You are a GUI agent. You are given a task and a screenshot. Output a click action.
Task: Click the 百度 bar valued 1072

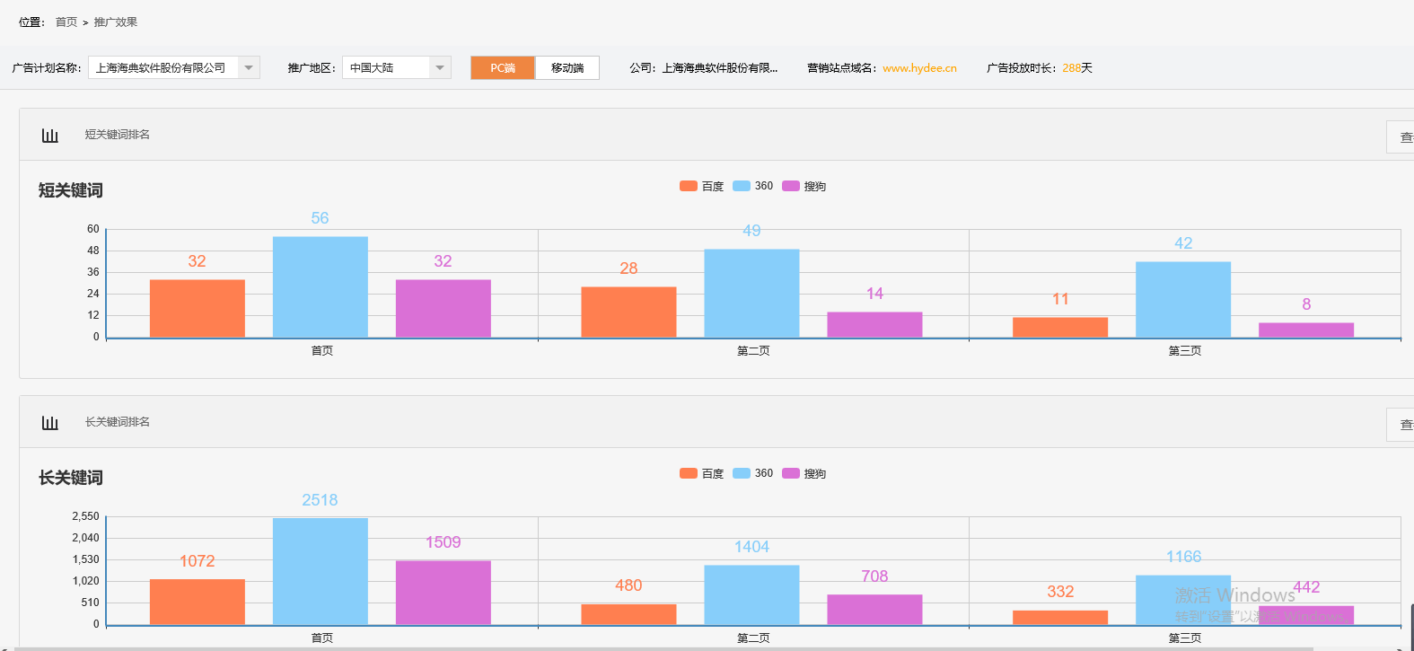pos(198,602)
